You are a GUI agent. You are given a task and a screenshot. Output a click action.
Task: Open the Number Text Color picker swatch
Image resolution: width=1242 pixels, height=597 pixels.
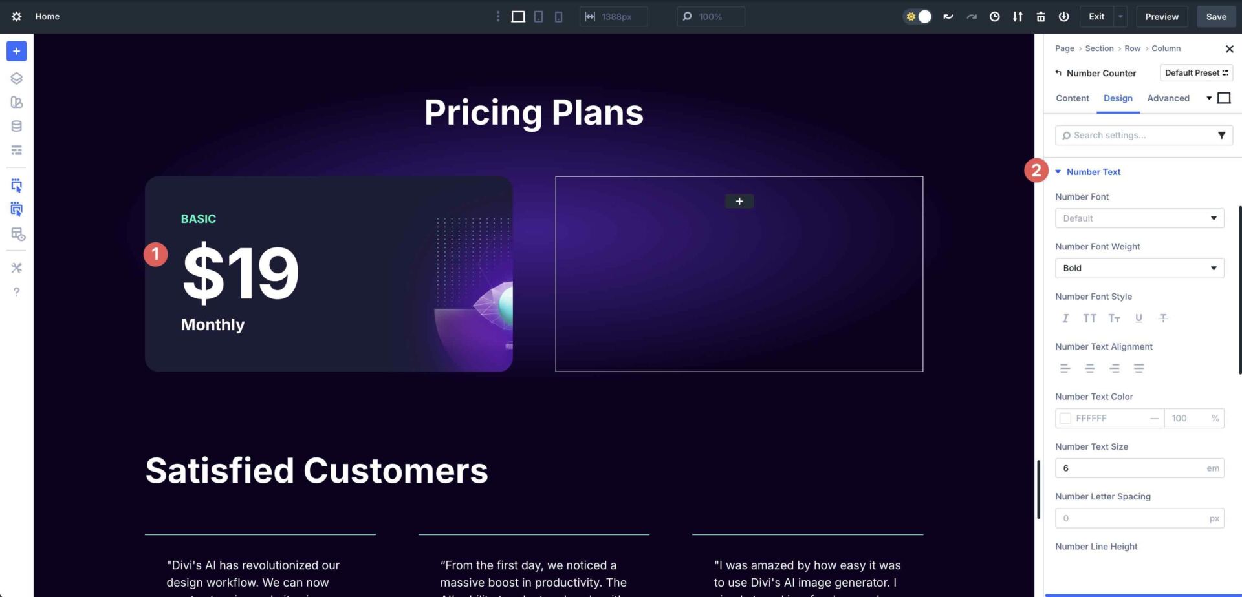coord(1065,418)
